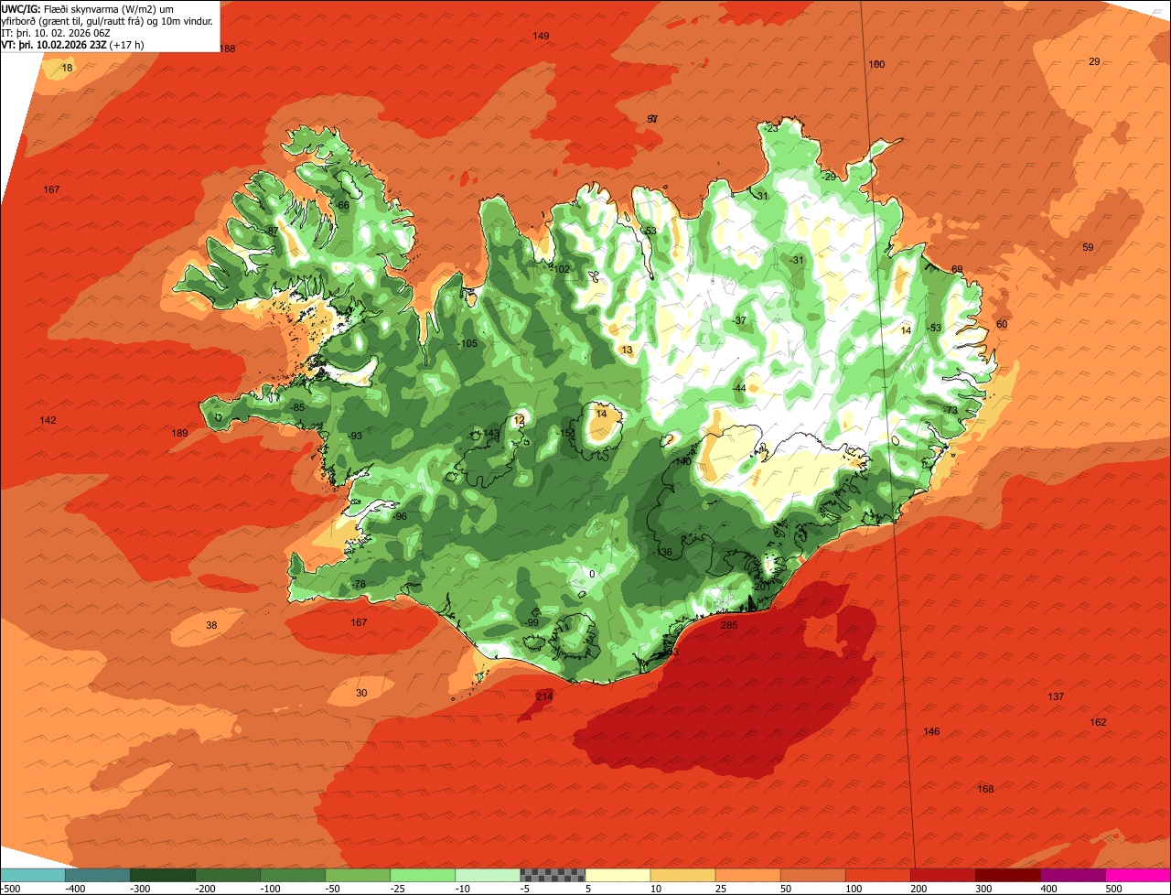Click the value -93 in western Iceland
Image resolution: width=1171 pixels, height=895 pixels.
(355, 436)
